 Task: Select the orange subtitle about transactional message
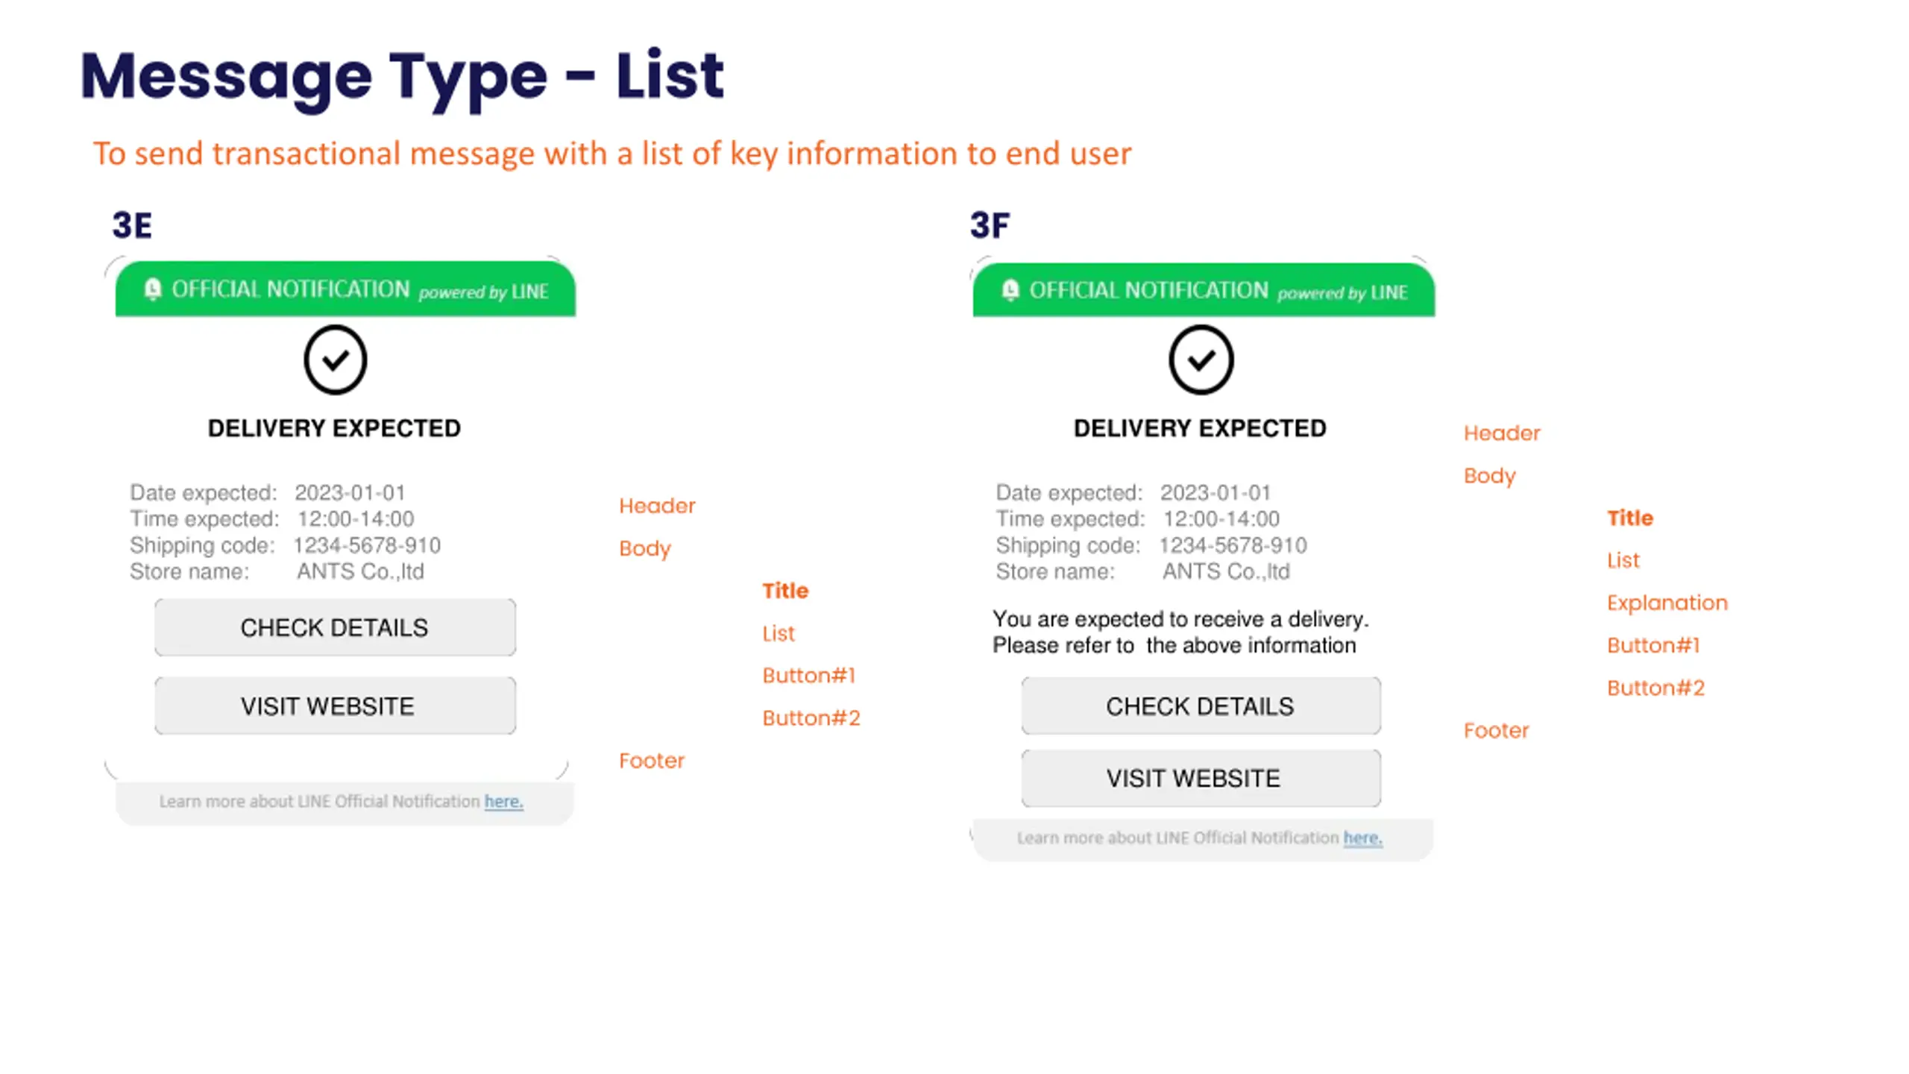(x=611, y=154)
